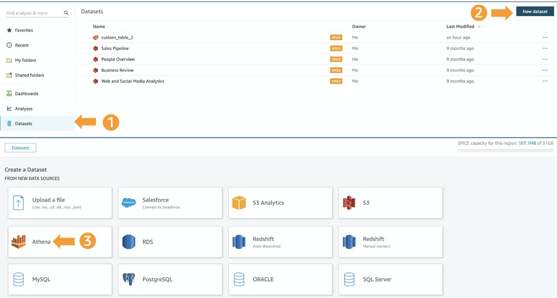Screen dimensions: 557x298
Task: Click the Upload a file arrow icon
Action: coord(18,203)
